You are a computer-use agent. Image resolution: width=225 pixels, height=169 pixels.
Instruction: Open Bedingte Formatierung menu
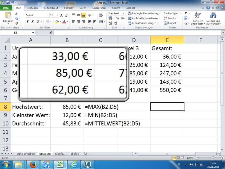pyautogui.click(x=144, y=13)
